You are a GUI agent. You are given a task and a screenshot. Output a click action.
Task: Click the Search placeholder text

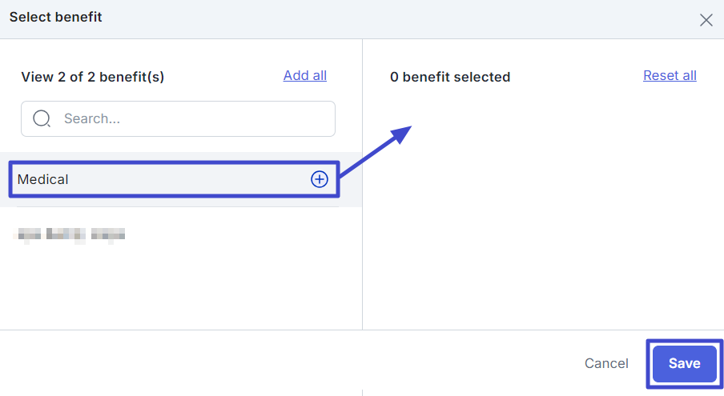[x=91, y=118]
